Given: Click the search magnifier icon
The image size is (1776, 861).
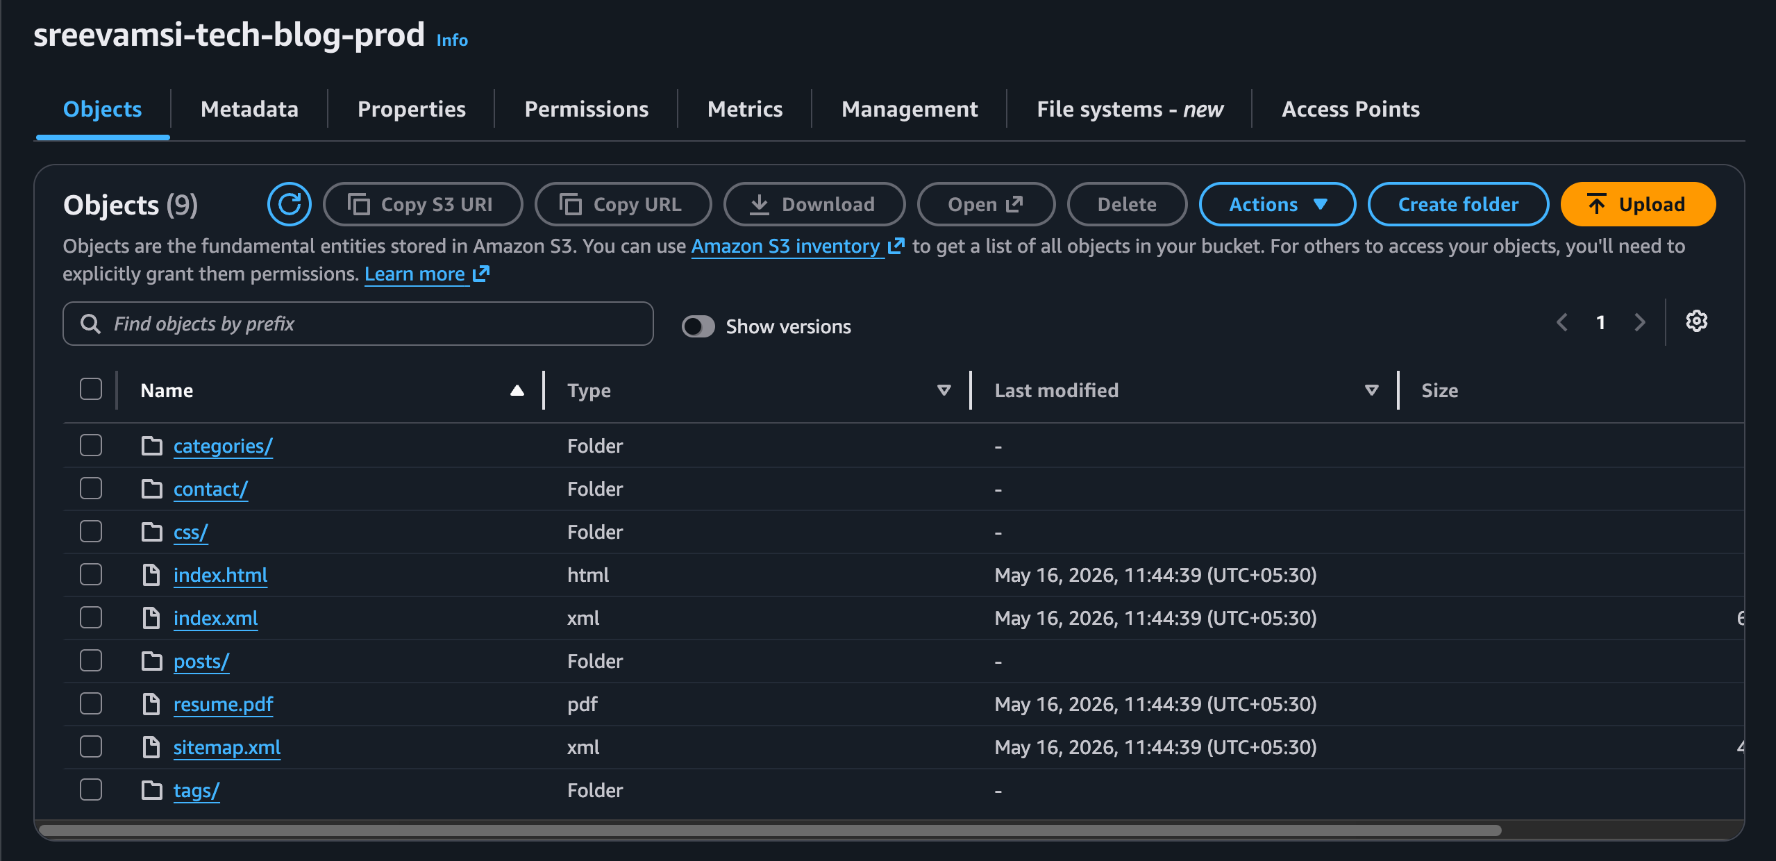Looking at the screenshot, I should (90, 324).
